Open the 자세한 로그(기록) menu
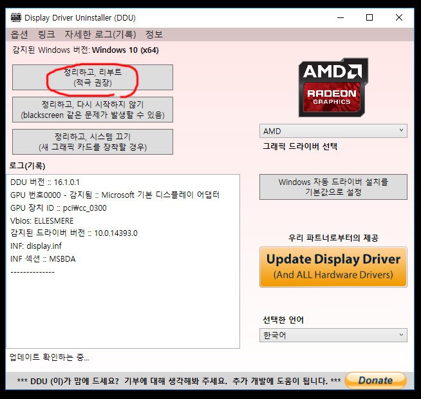 100,34
